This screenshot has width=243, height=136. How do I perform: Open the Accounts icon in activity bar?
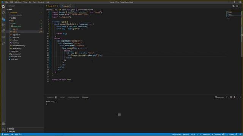point(3,124)
